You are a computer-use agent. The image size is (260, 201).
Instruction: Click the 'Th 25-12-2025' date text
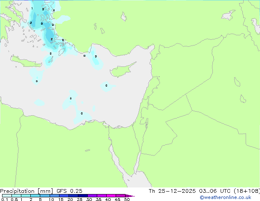click(x=172, y=191)
